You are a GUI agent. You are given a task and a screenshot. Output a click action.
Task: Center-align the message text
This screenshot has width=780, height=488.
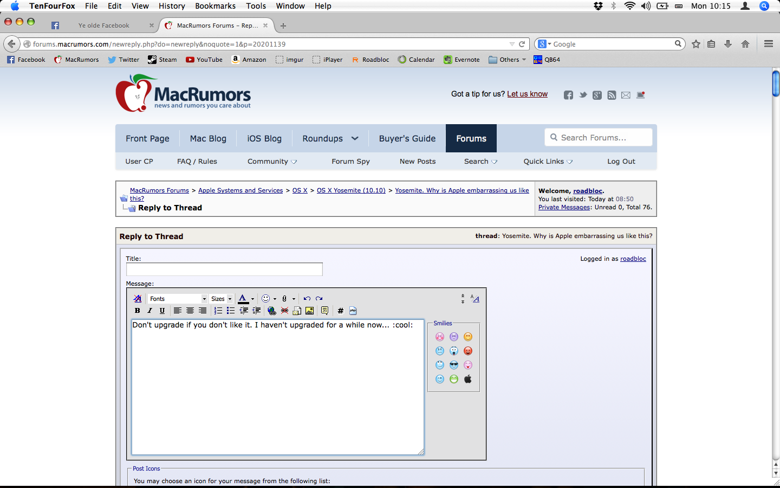pos(190,311)
